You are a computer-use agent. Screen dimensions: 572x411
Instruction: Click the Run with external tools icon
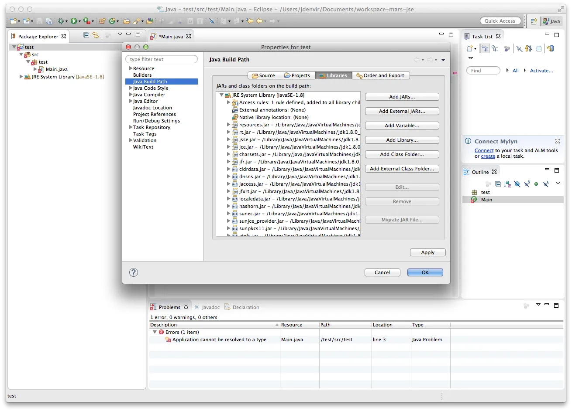tap(86, 21)
